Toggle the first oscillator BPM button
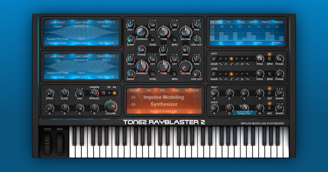The image size is (328, 172). [x=174, y=40]
